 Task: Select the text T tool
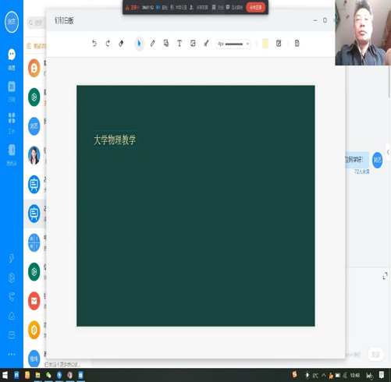pos(180,44)
